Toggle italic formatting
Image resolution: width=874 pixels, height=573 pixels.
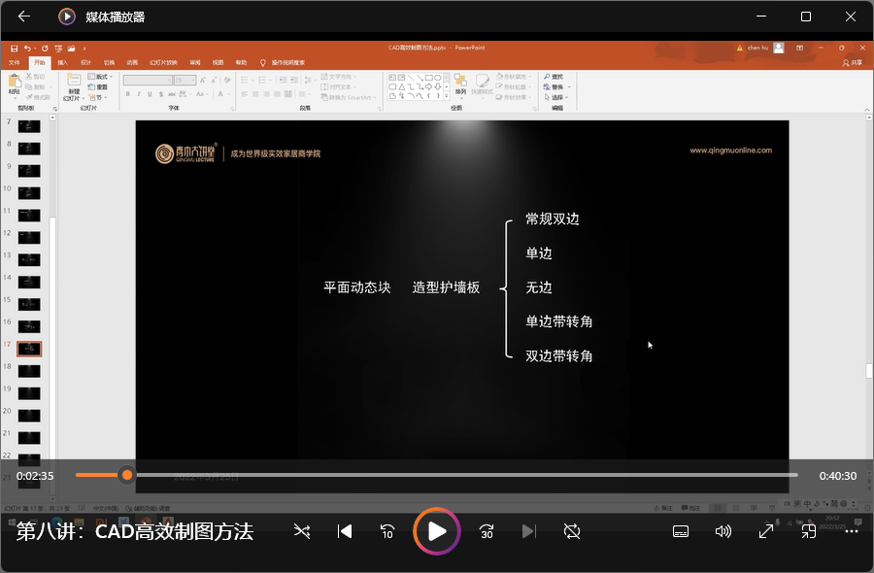pos(139,94)
